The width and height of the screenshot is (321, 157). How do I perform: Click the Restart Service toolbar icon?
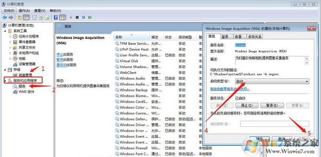point(90,18)
